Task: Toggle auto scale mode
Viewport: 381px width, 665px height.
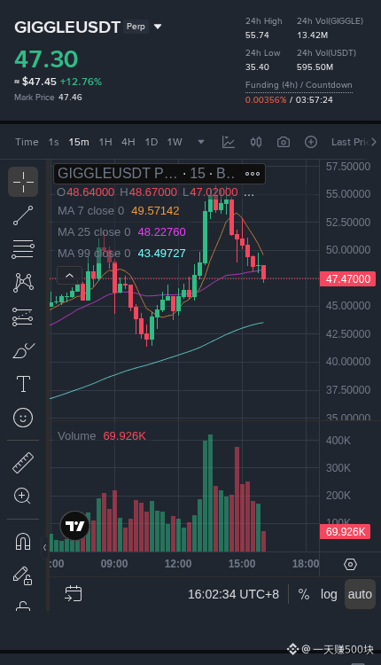Action: coord(360,594)
